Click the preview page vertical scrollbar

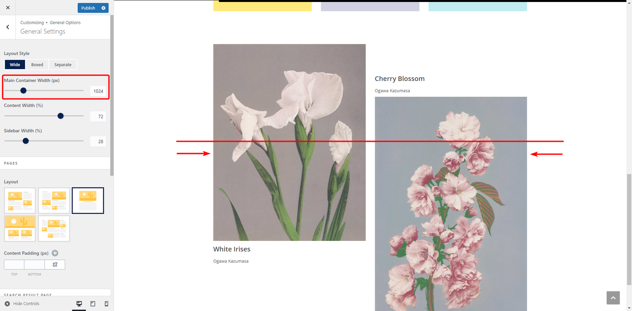coord(629,229)
